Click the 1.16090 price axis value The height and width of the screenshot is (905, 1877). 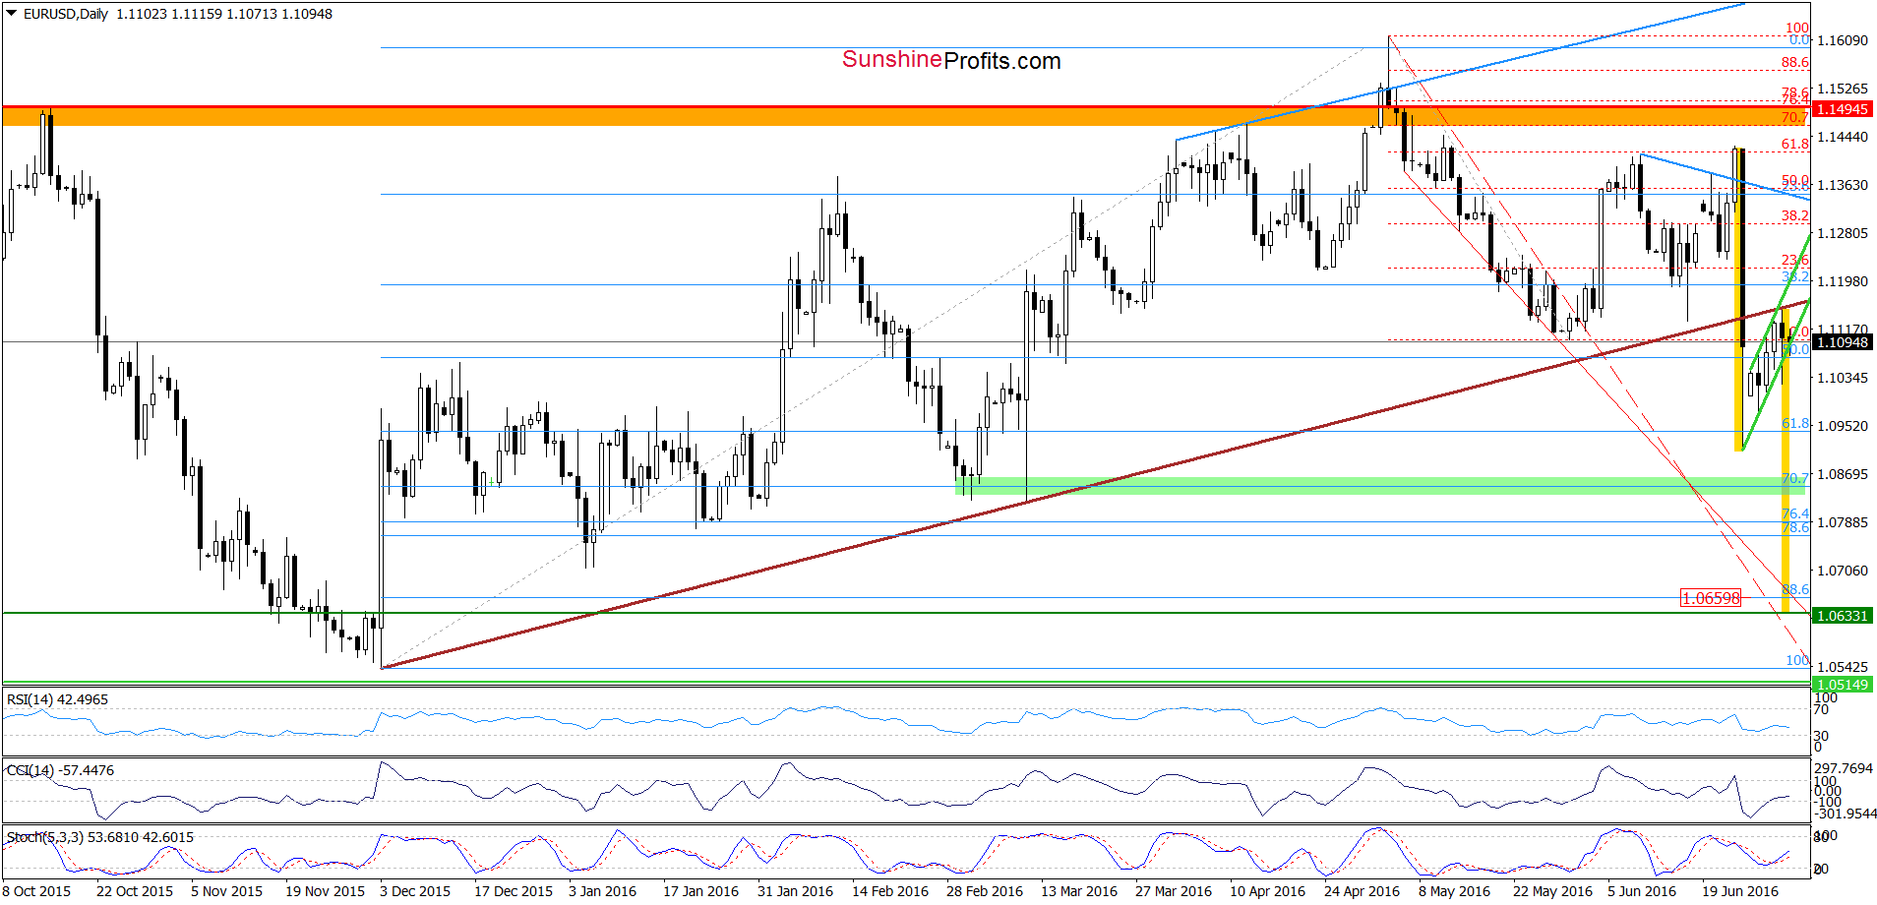point(1843,40)
